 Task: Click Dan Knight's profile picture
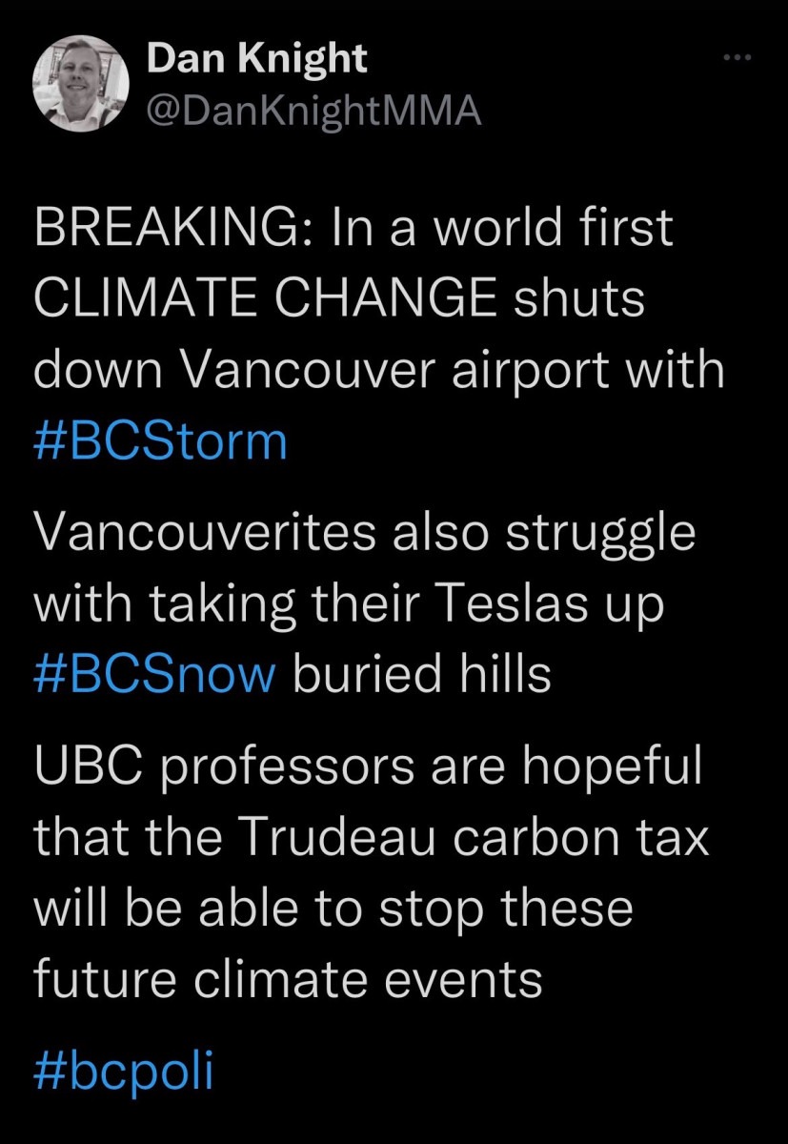point(79,86)
